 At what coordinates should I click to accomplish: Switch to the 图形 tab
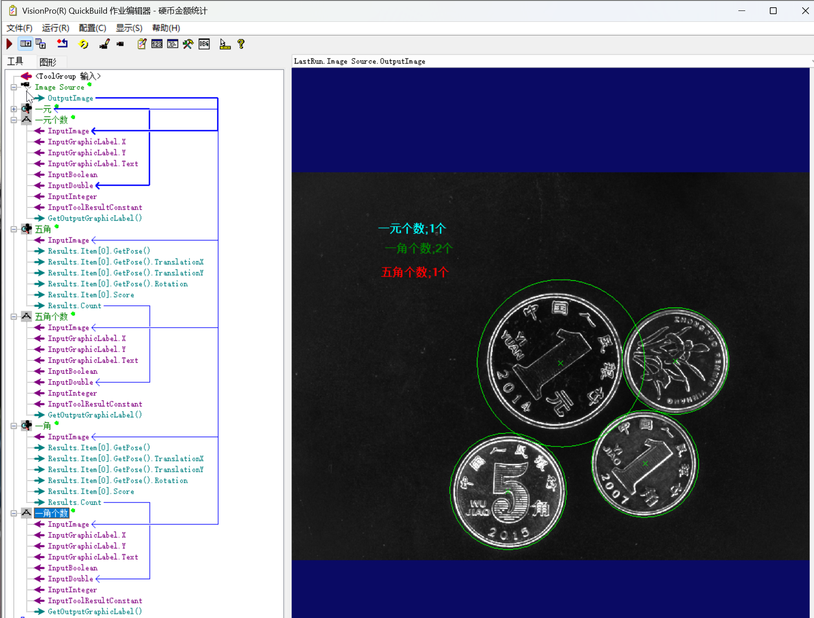coord(48,62)
